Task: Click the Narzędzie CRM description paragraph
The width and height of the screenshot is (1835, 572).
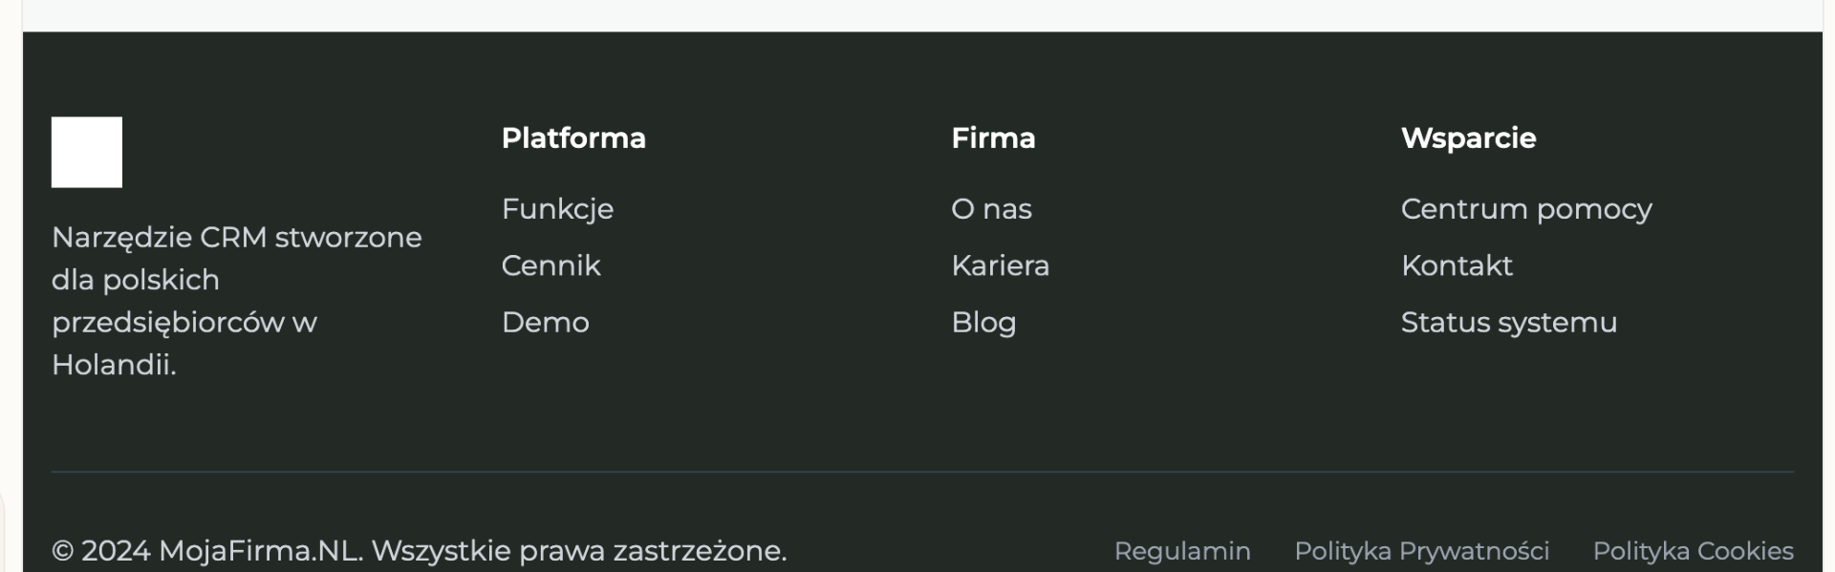Action: [236, 301]
